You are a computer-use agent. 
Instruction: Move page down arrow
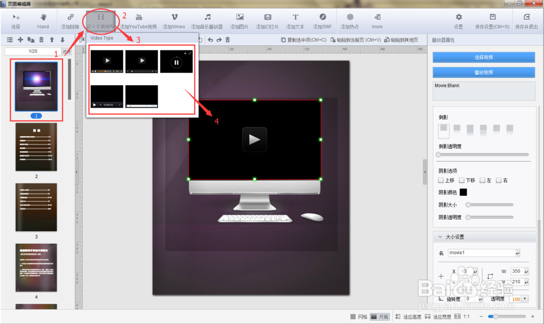pos(63,40)
